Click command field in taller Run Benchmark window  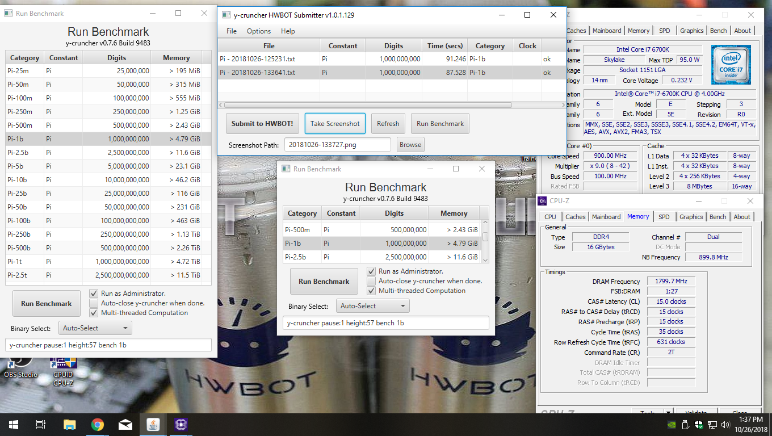coord(108,345)
